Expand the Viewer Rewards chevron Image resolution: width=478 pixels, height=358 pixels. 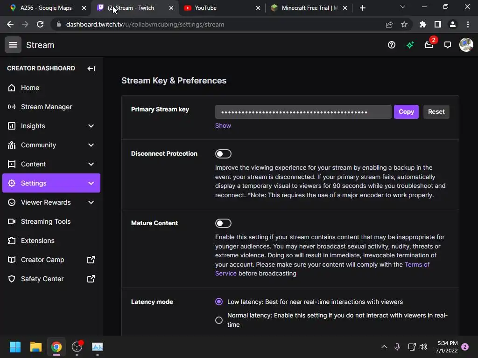click(x=91, y=202)
